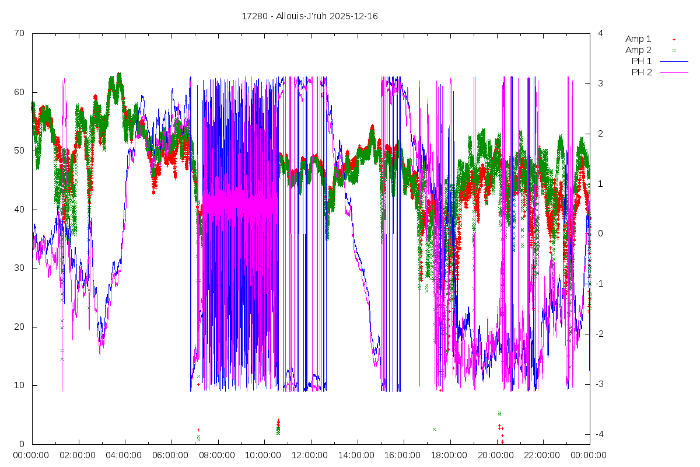This screenshot has width=700, height=467.
Task: Click the 22:00:00 x-axis tick label
Action: pyautogui.click(x=542, y=455)
